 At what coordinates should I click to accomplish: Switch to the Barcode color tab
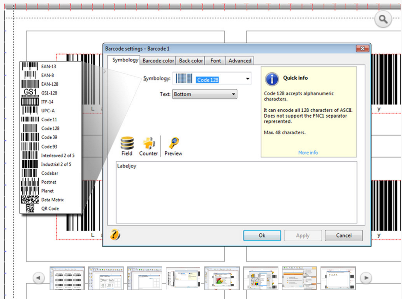(x=158, y=61)
